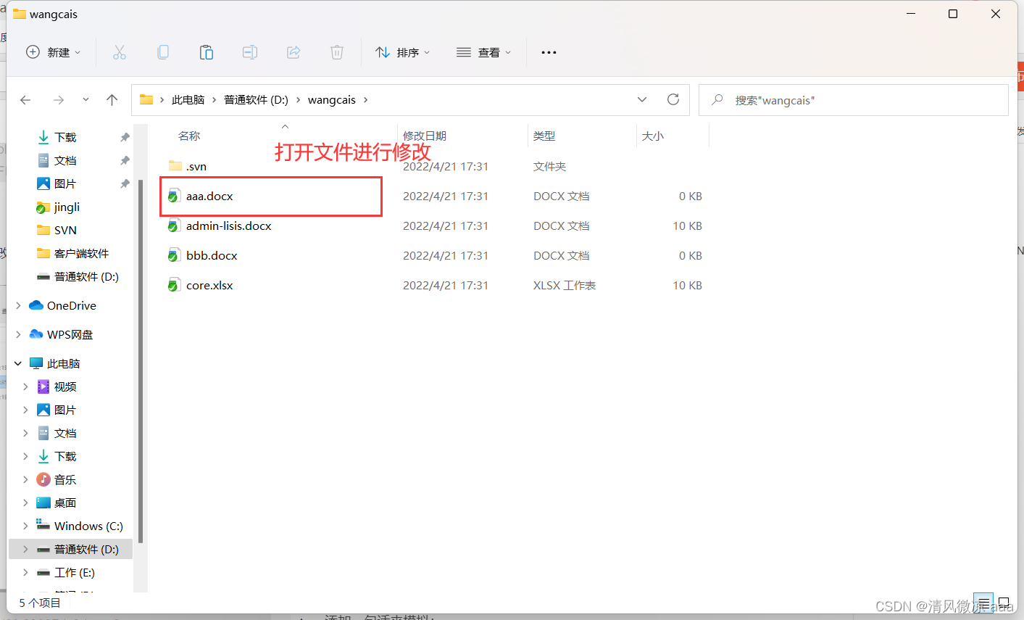Click the search wangcais input box

click(x=854, y=100)
